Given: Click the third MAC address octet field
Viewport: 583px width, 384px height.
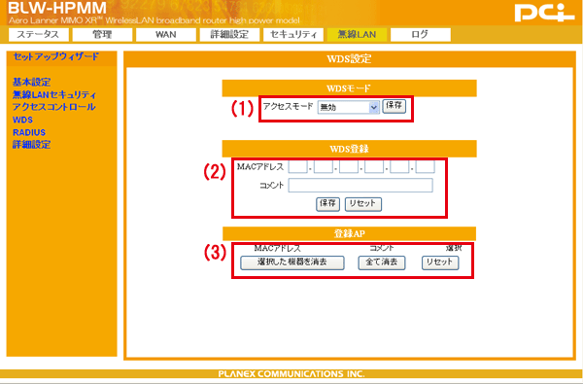Looking at the screenshot, I should pos(349,166).
